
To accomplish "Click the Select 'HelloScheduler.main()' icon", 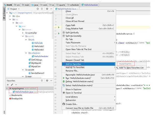I will click(x=64, y=85).
